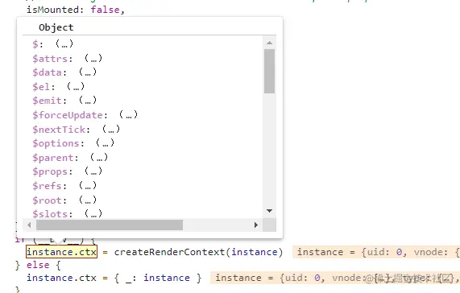Click the vertical scrollbar thumb
460x293 pixels.
click(269, 71)
